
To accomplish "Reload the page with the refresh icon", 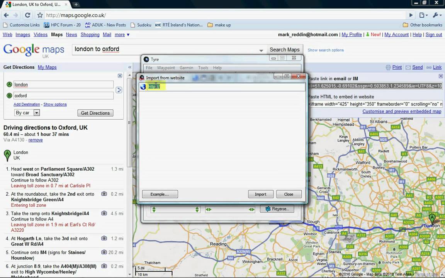I will [27, 15].
